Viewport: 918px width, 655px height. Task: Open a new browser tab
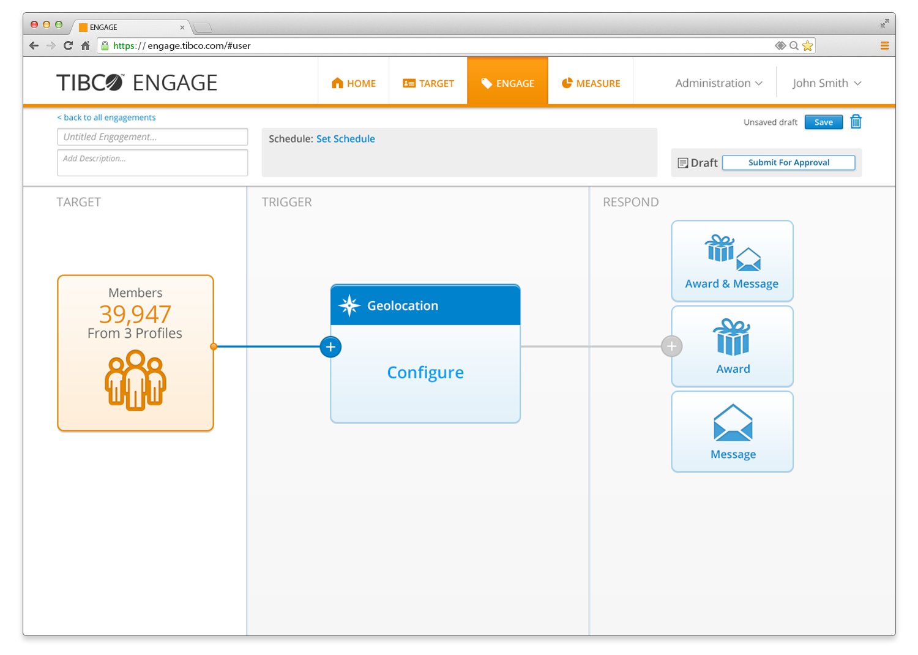202,28
